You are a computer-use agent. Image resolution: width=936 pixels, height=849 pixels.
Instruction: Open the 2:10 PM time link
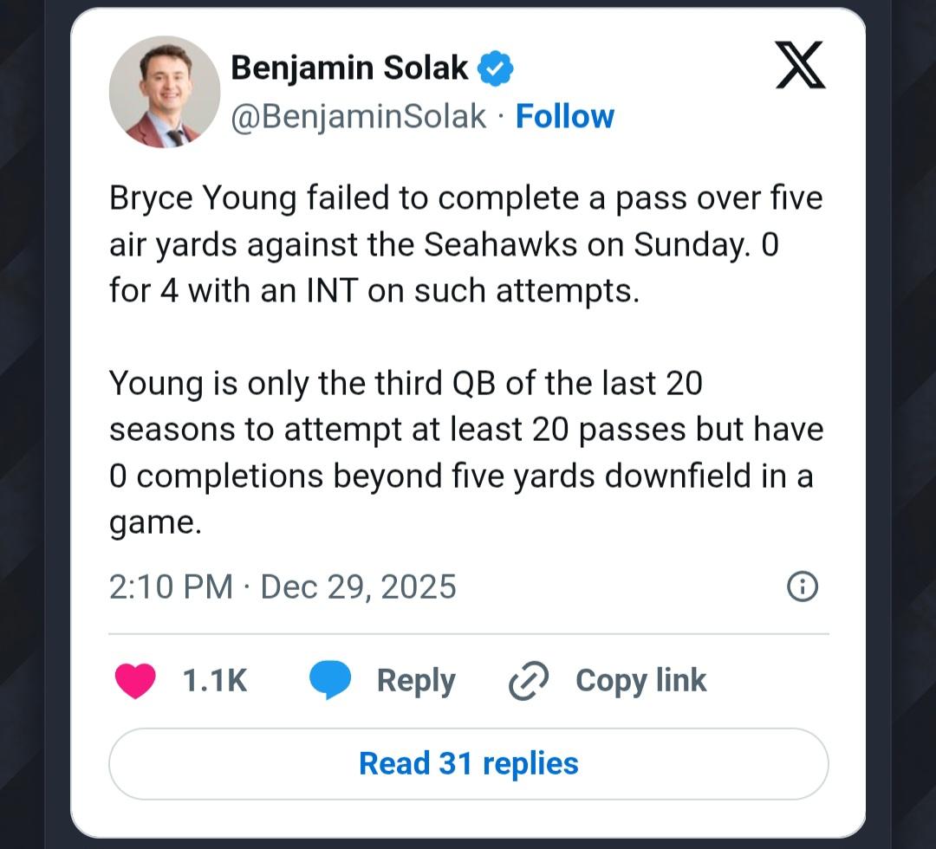tap(171, 587)
